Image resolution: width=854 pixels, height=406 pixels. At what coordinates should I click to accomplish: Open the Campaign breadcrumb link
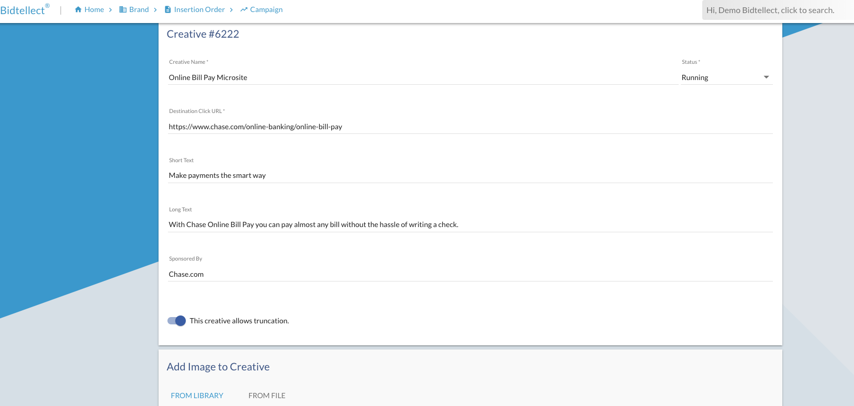coord(266,9)
